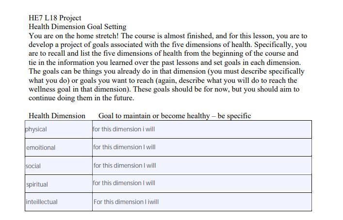Image resolution: width=343 pixels, height=220 pixels.
Task: Focus the 'spiritual' dimension text field
Action: (59, 184)
